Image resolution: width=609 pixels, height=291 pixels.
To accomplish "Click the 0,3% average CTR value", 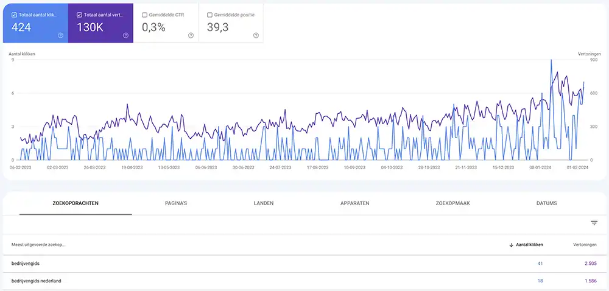I will tap(154, 27).
